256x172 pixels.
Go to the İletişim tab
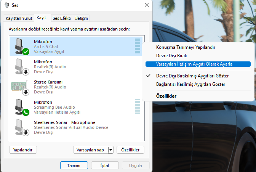(x=81, y=18)
